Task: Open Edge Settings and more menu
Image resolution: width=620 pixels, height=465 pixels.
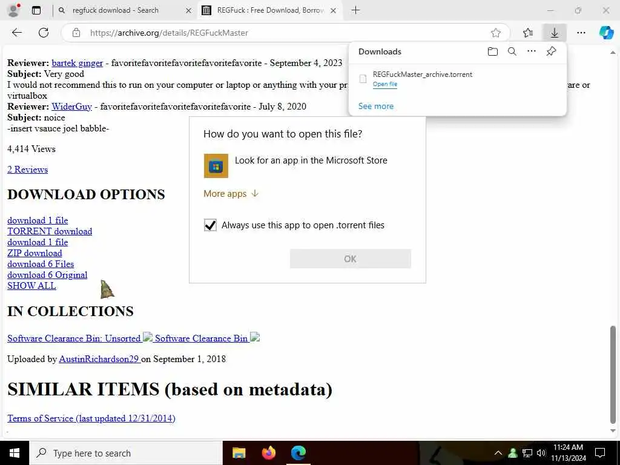Action: coord(581,33)
